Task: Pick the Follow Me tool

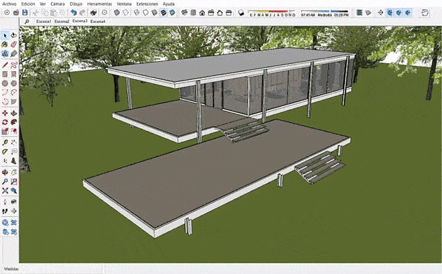Action: point(13,122)
